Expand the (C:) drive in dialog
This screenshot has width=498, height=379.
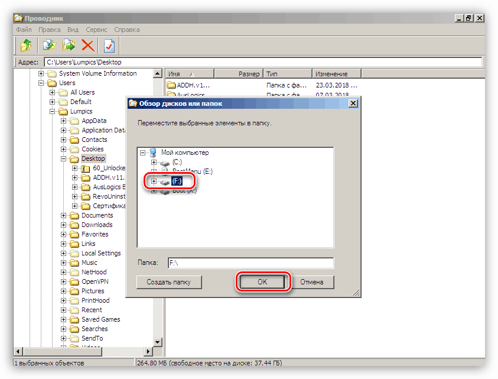(154, 162)
